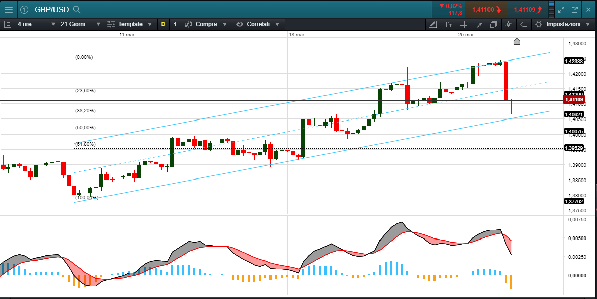
Task: Expand the 4 ore timeframe dropdown
Action: tap(36, 24)
